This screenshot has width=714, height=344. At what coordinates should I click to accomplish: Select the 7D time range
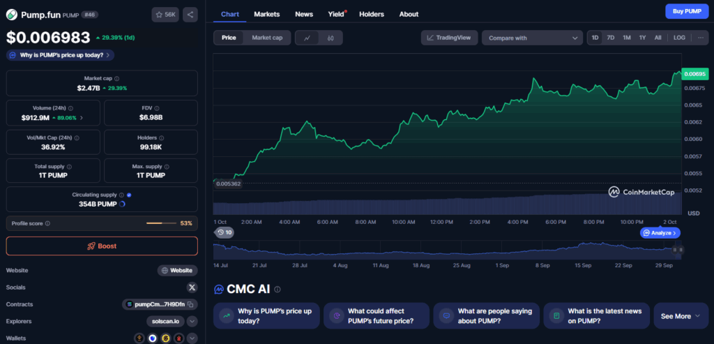pos(610,38)
